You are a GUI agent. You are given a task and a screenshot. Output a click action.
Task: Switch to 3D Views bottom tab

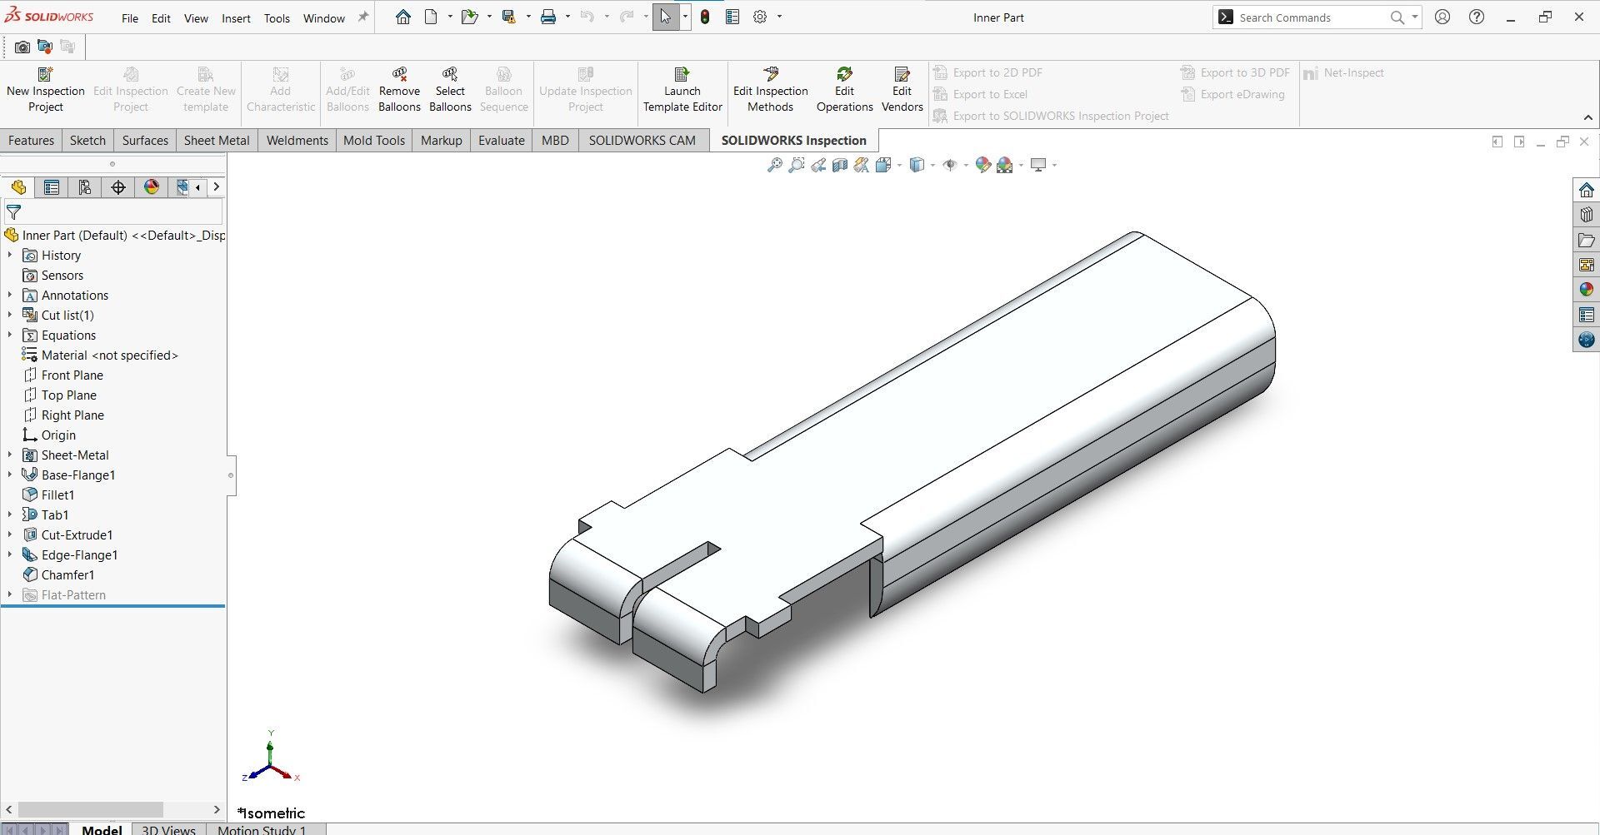[168, 829]
